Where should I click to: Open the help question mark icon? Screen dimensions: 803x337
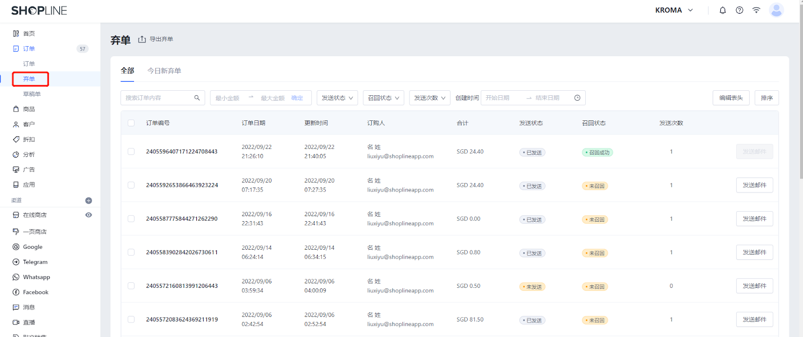click(739, 10)
